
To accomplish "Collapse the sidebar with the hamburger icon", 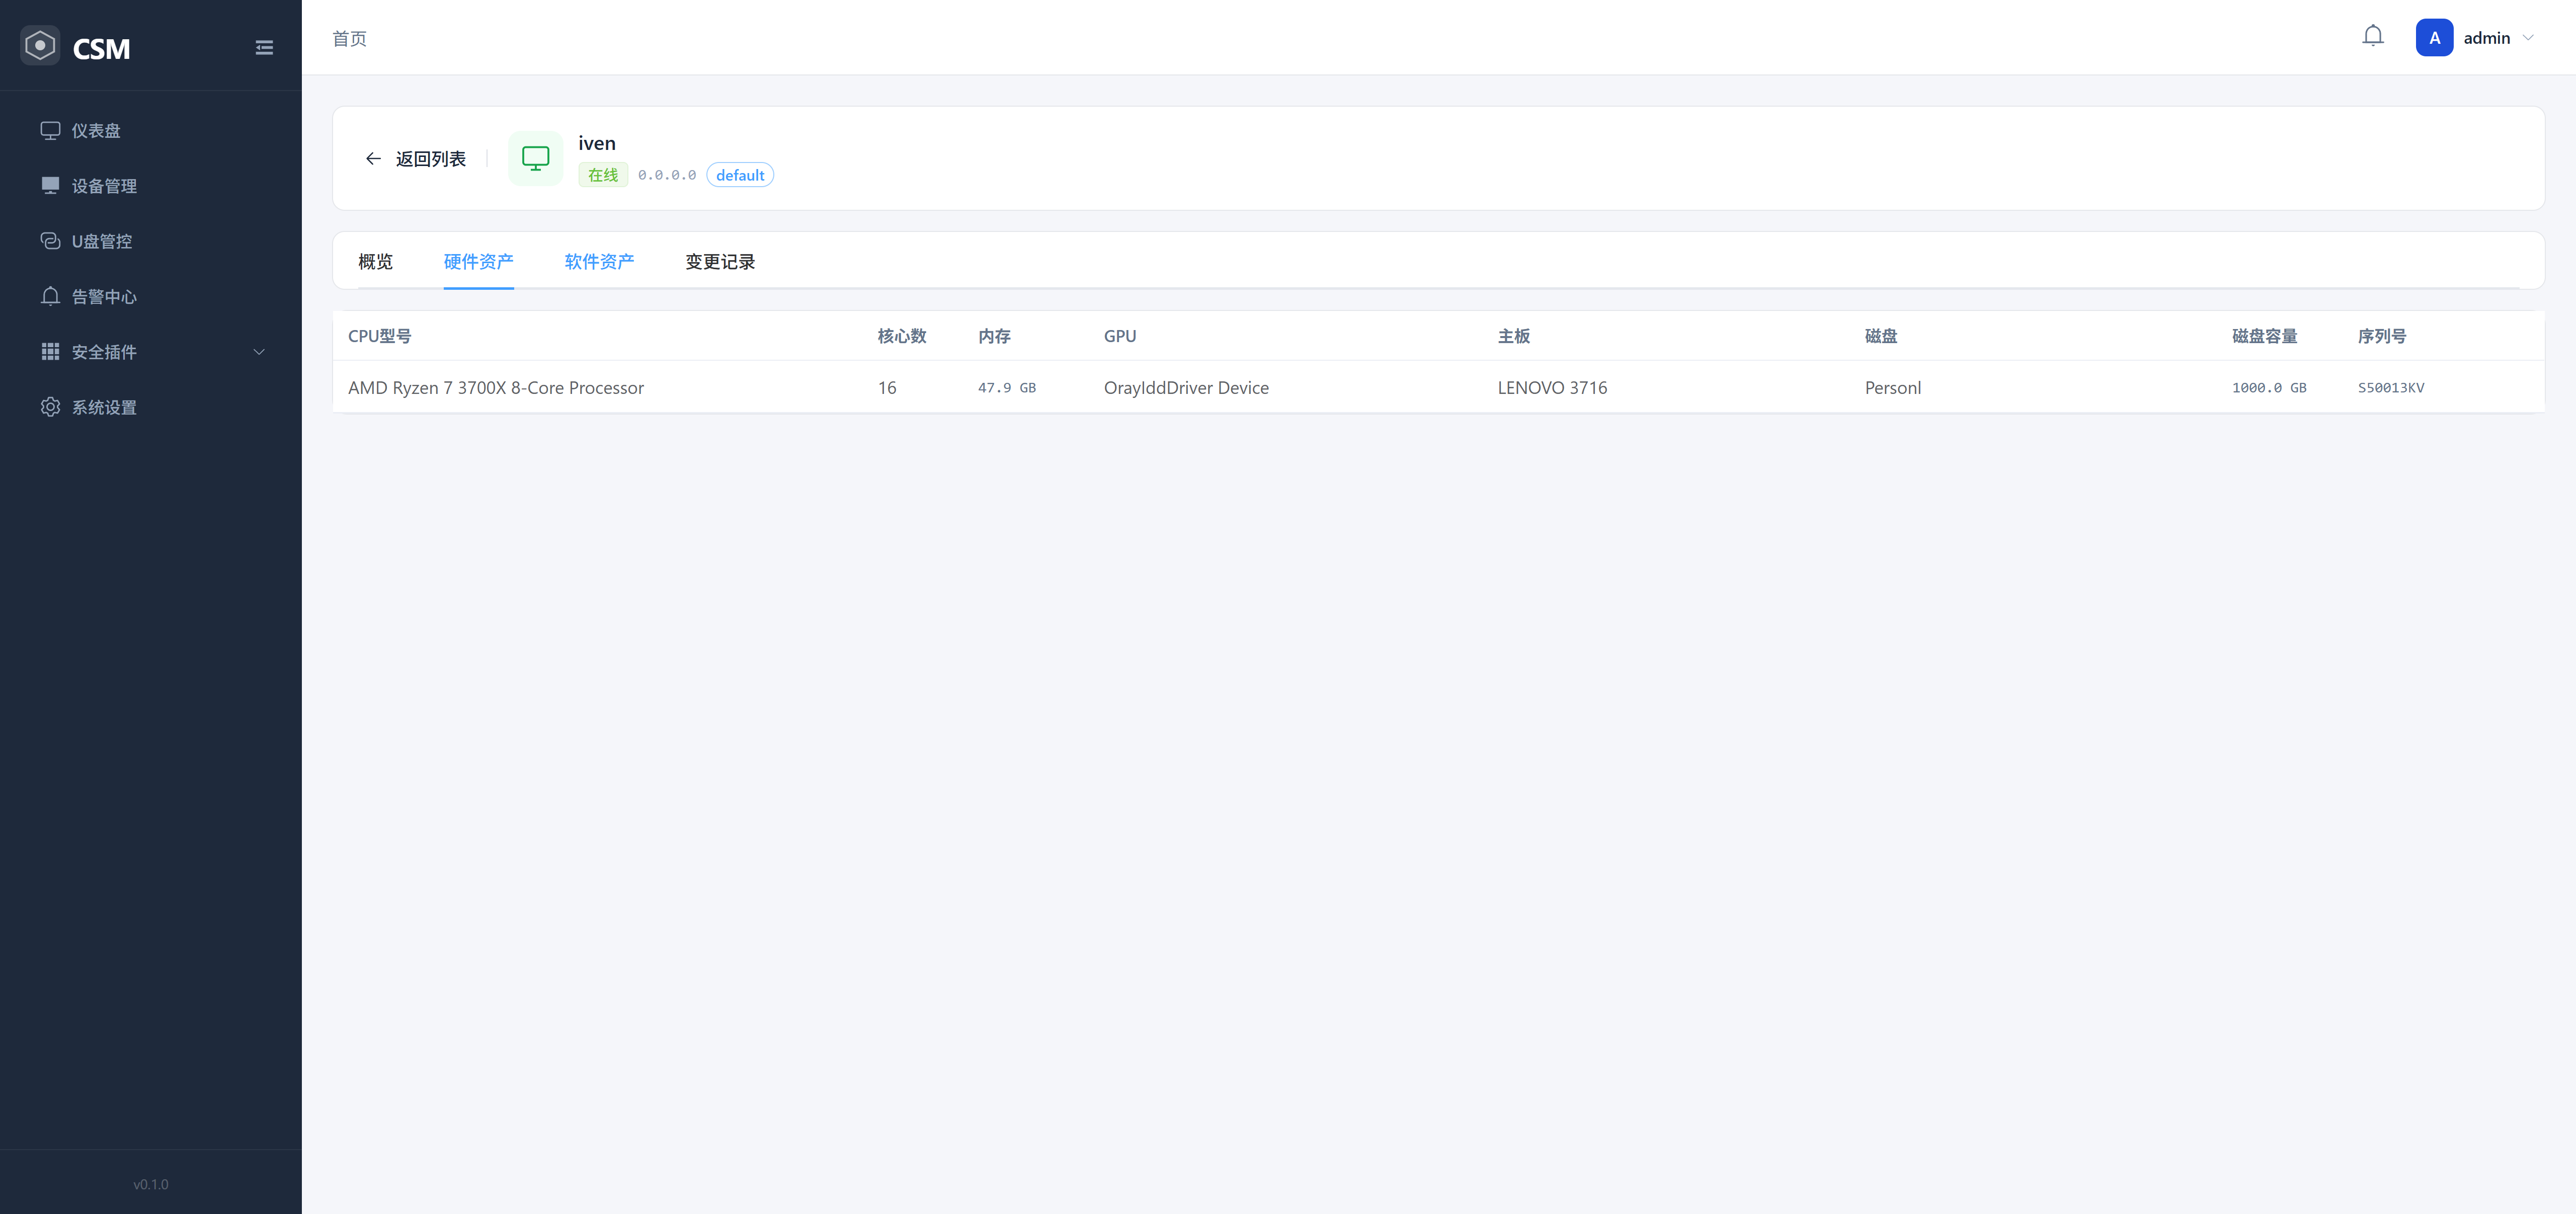I will tap(264, 48).
